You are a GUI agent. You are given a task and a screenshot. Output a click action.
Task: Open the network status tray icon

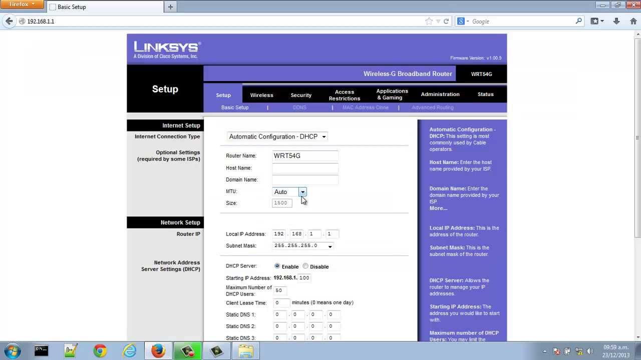[x=579, y=351]
